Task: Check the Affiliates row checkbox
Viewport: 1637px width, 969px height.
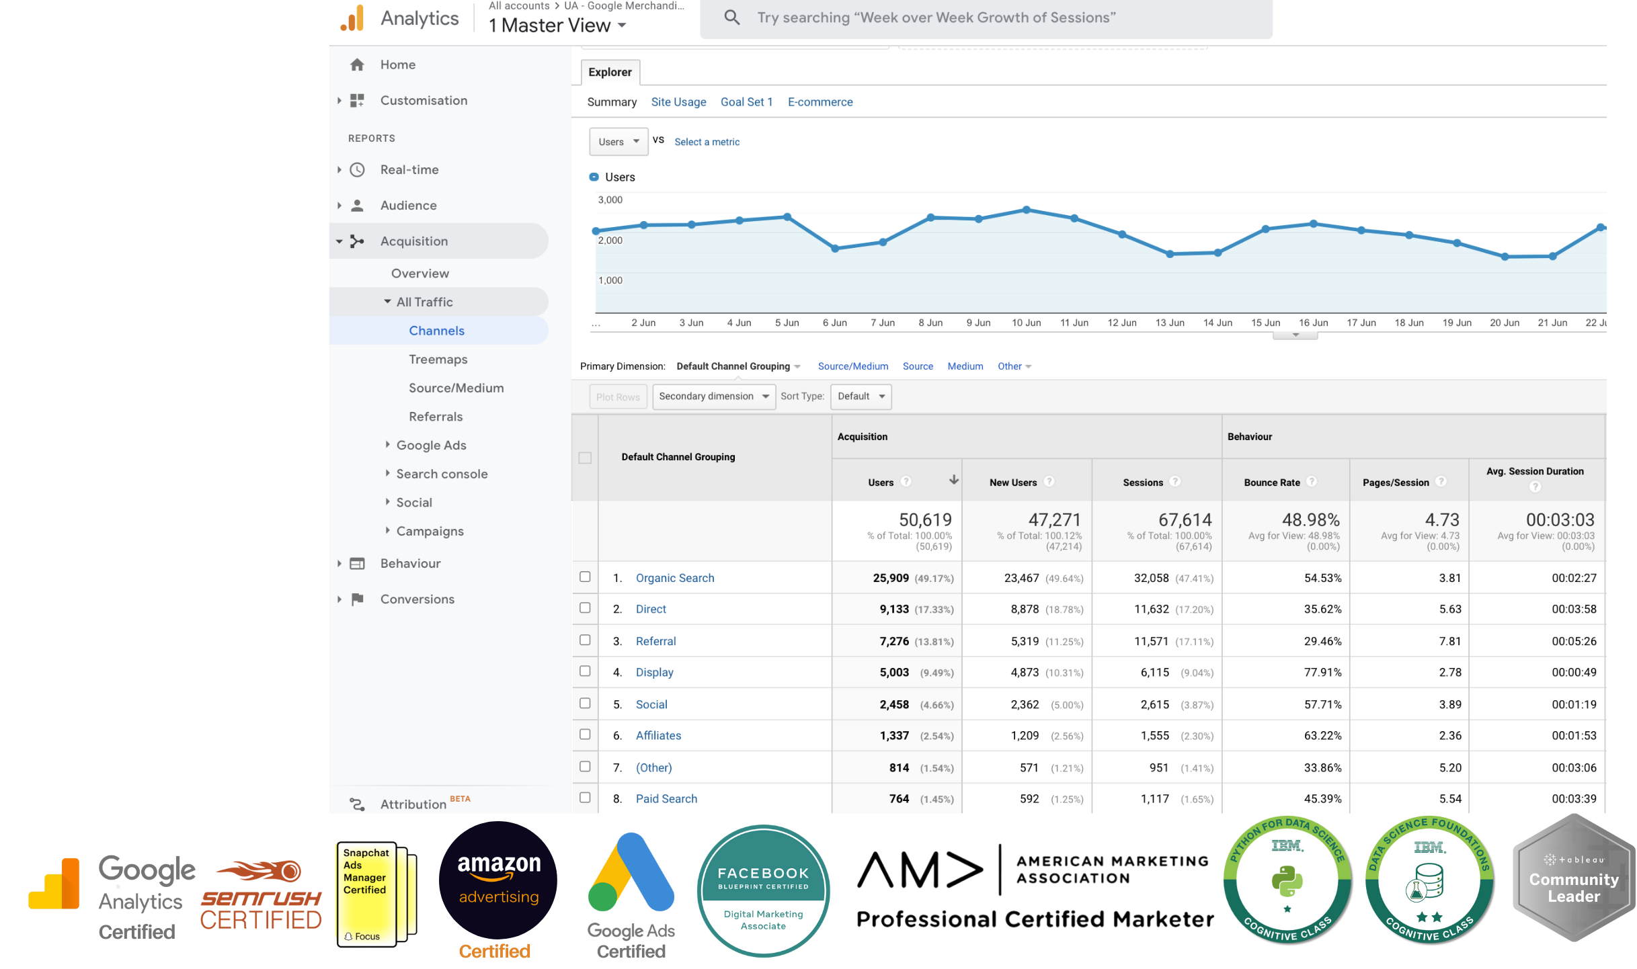Action: (585, 734)
